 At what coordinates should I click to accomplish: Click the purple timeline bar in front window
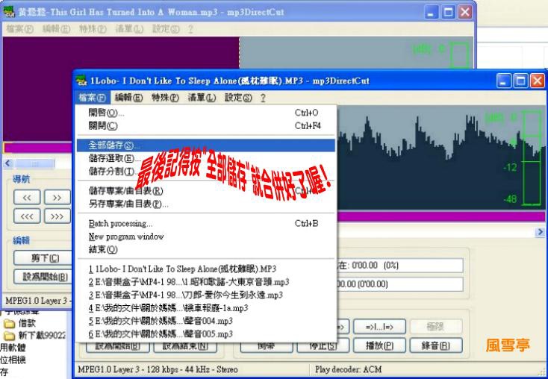point(440,217)
